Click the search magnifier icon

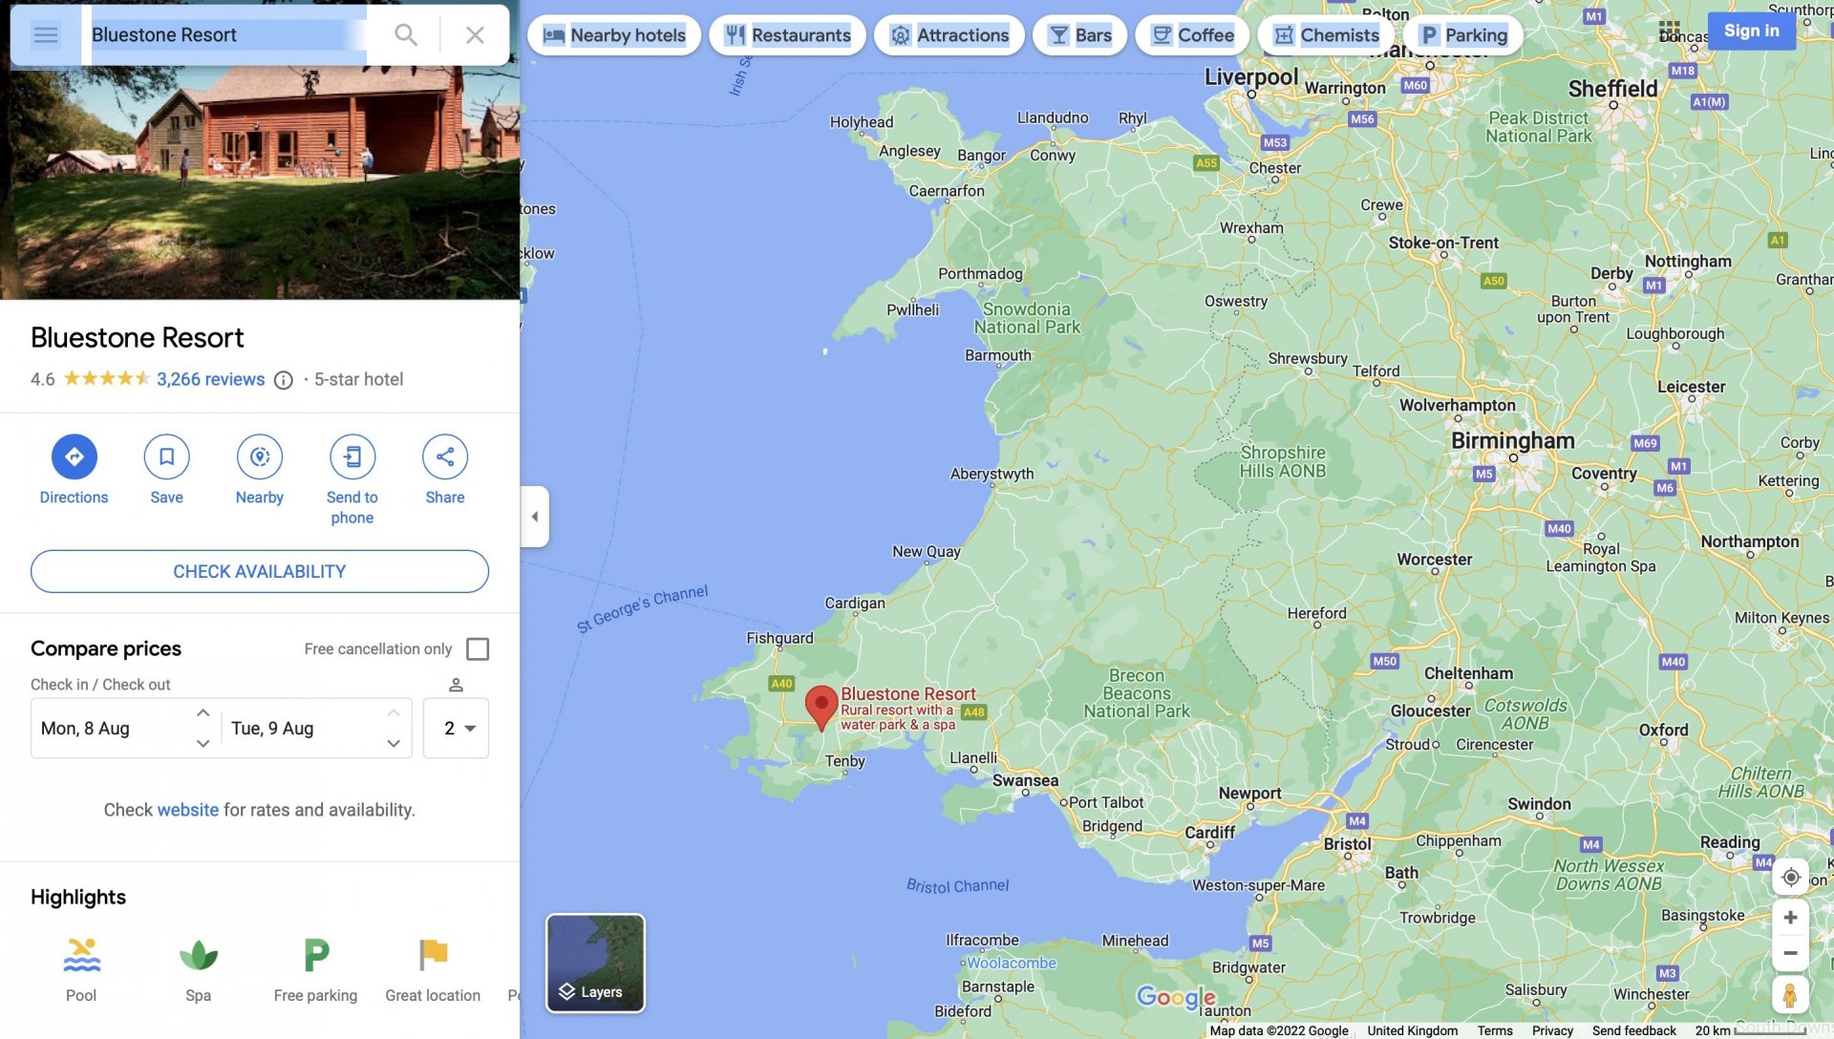[406, 35]
